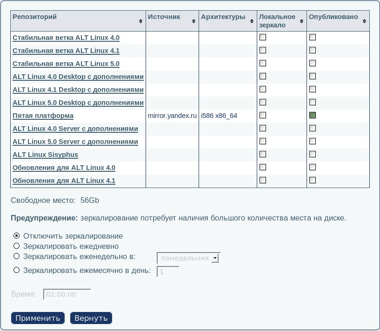Click the Применить button
The height and width of the screenshot is (331, 380).
[x=38, y=318]
